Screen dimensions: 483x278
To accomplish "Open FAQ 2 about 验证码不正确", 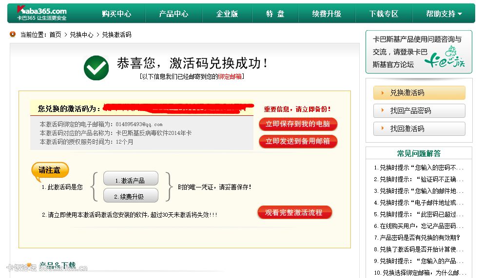I will (419, 180).
